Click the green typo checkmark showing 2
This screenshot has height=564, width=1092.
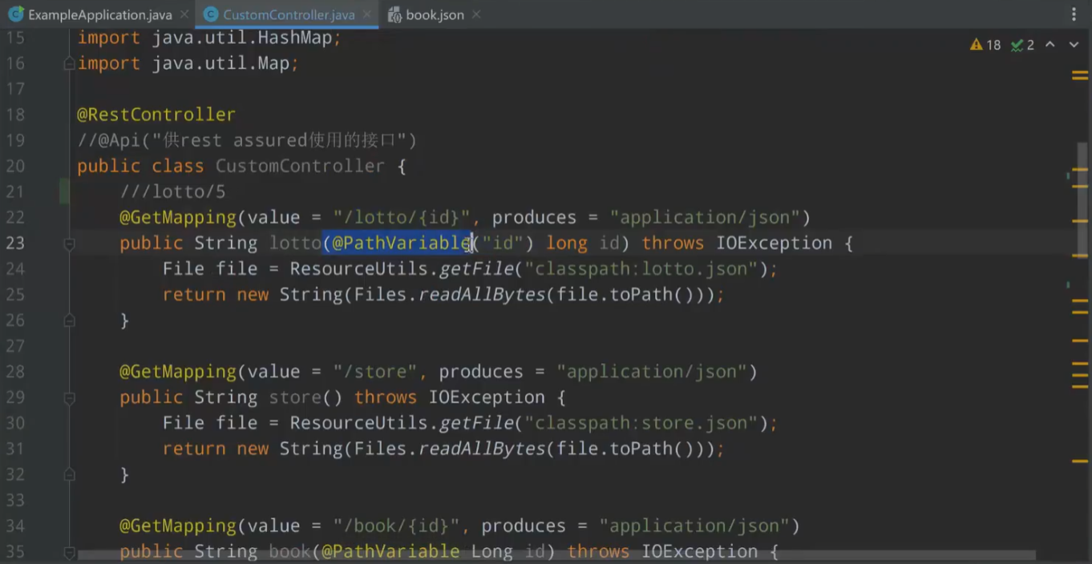tap(1022, 45)
